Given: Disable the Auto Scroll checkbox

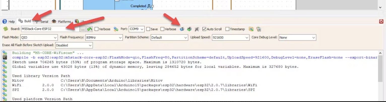Looking at the screenshot, I should pyautogui.click(x=204, y=29).
